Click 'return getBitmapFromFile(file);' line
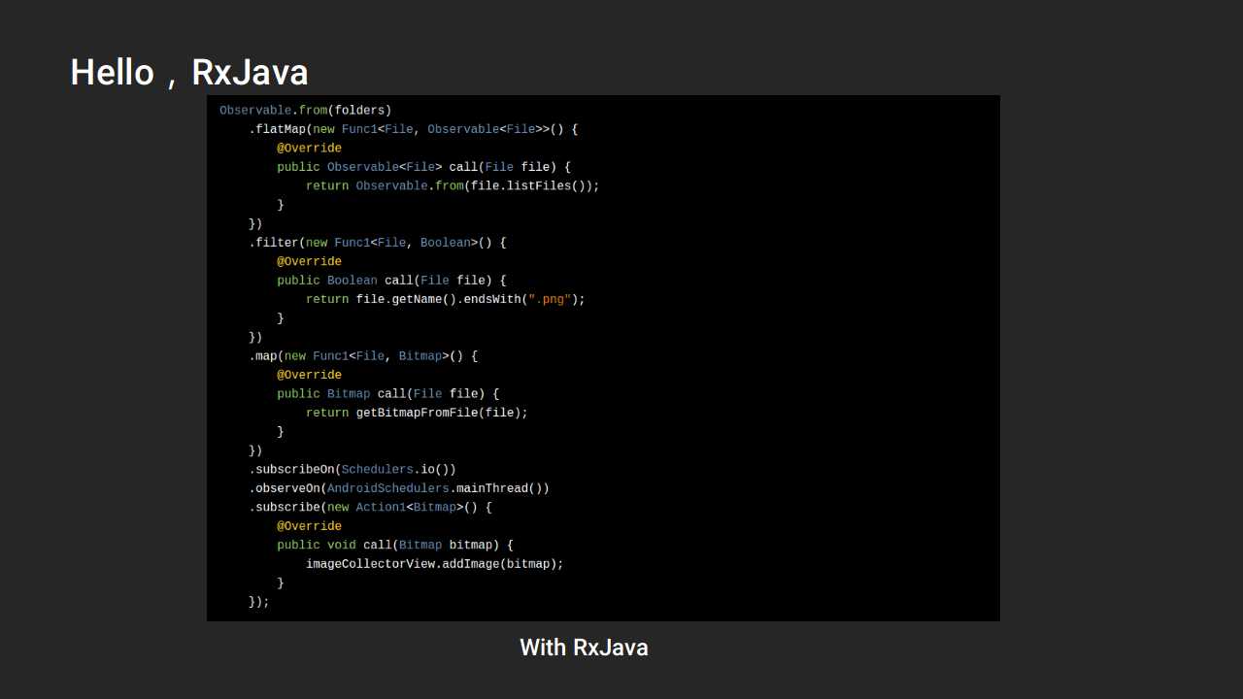This screenshot has height=699, width=1243. click(x=417, y=413)
